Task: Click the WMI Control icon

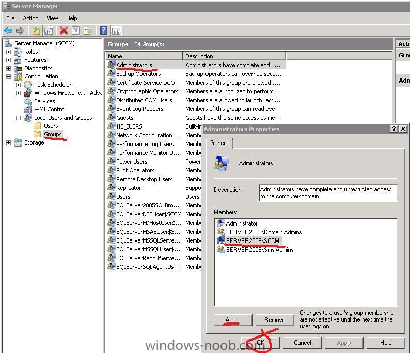Action: pos(28,109)
